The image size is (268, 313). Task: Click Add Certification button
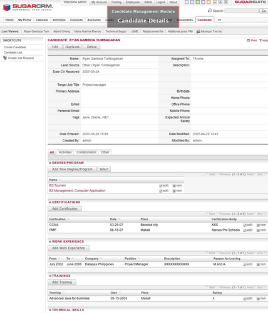point(64,208)
